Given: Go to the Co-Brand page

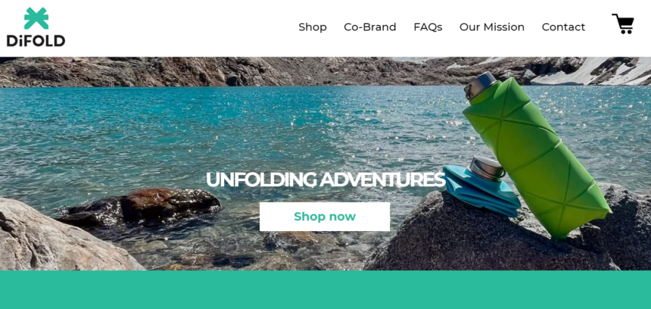Looking at the screenshot, I should (x=370, y=27).
